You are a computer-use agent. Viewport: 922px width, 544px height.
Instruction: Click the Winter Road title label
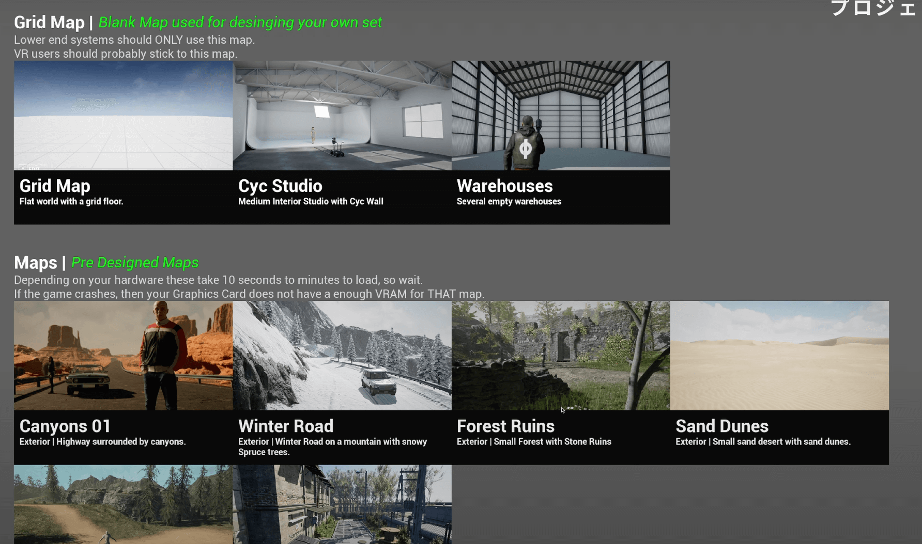(286, 426)
